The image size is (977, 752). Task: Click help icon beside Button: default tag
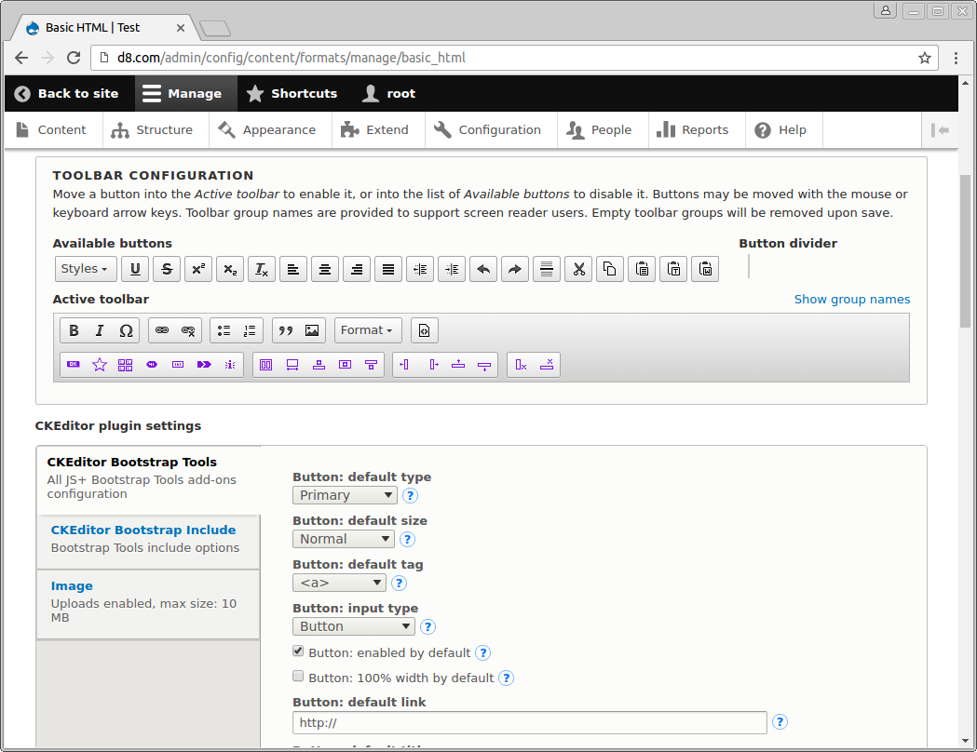400,583
